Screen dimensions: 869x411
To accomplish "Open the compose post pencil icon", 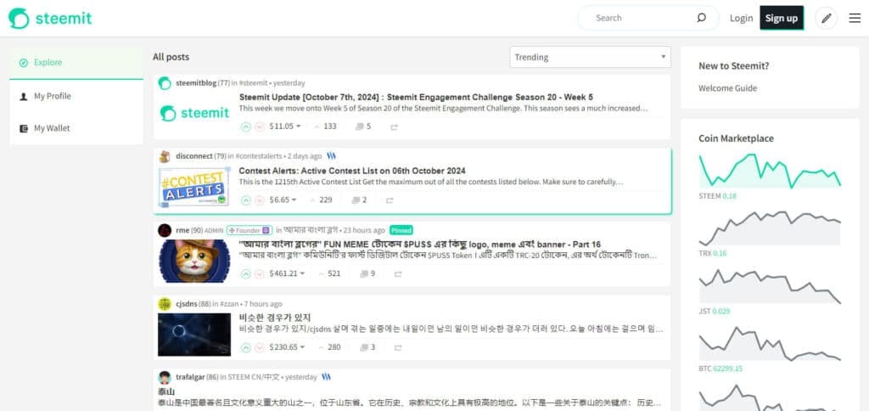I will [826, 19].
